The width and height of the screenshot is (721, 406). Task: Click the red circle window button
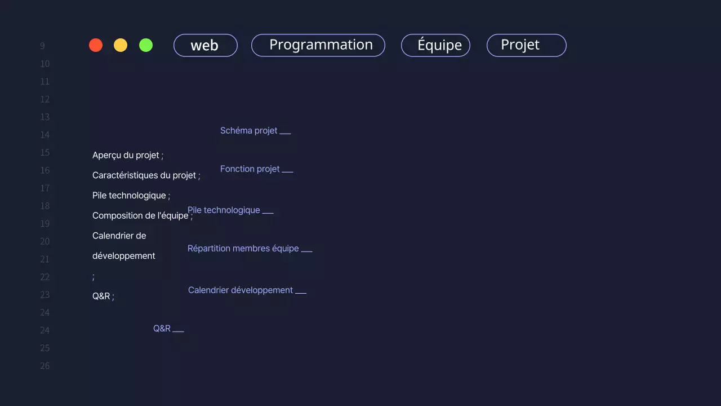click(x=96, y=45)
